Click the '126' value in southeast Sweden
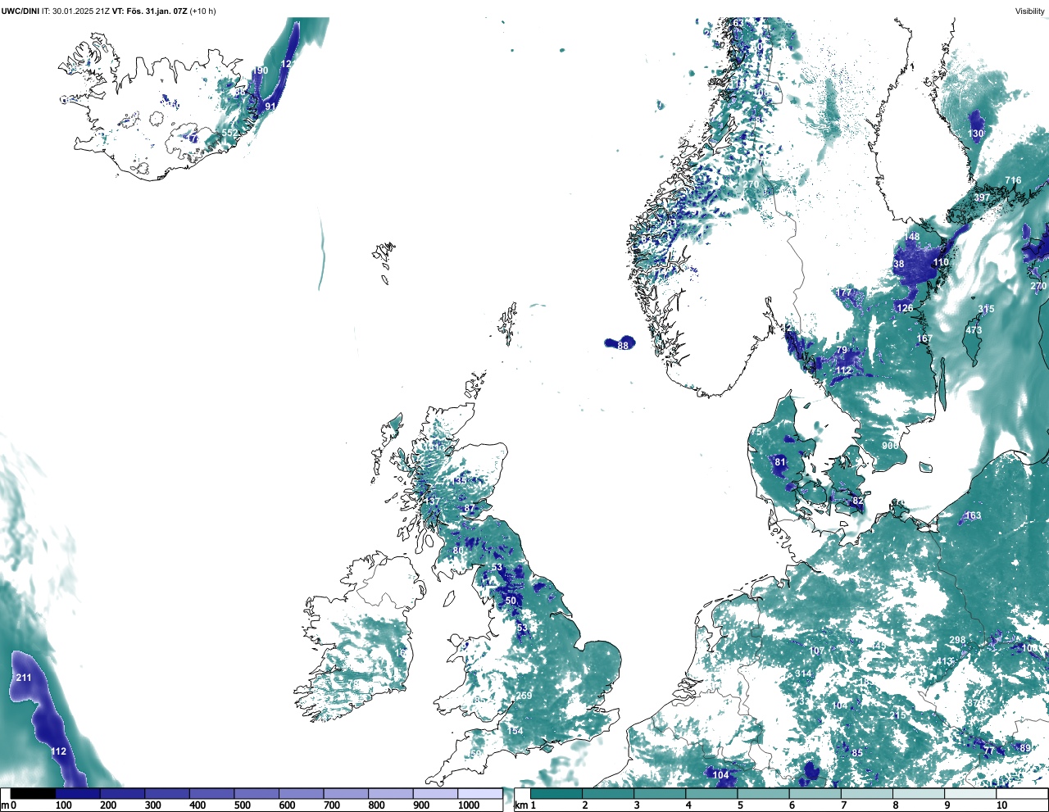This screenshot has width=1049, height=812. pyautogui.click(x=905, y=308)
